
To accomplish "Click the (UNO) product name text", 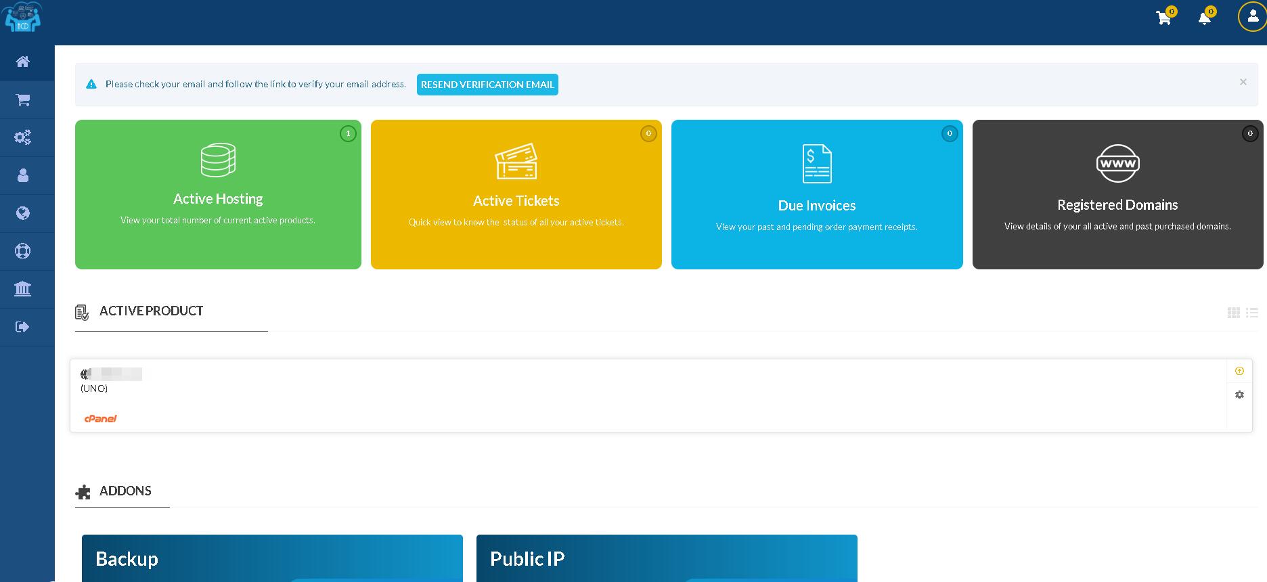I will [x=94, y=388].
